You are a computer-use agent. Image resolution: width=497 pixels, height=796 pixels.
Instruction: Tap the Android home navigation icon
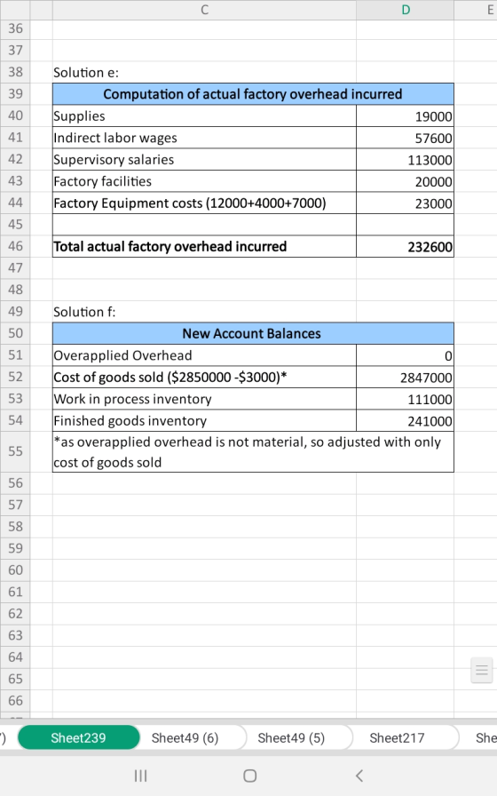249,776
